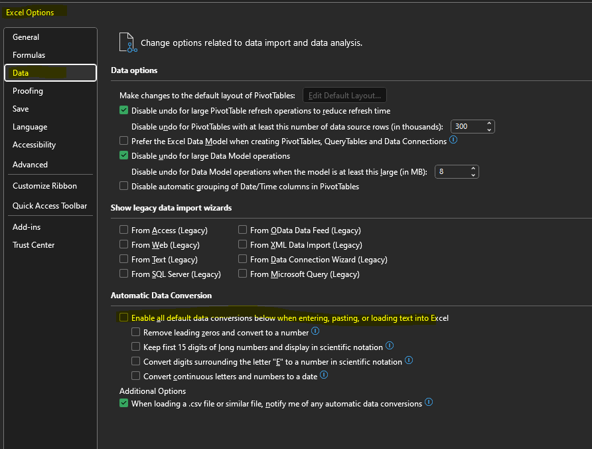Select the Data options category
Image resolution: width=592 pixels, height=449 pixels.
50,72
